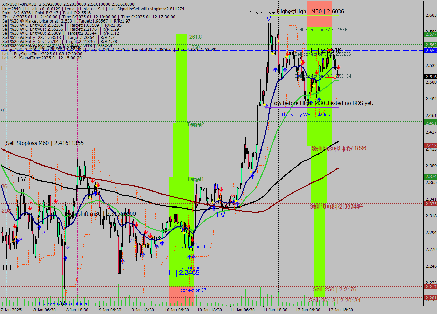Click the '8 Jan 06:30' time axis label
This screenshot has height=314, width=437.
pos(44,310)
